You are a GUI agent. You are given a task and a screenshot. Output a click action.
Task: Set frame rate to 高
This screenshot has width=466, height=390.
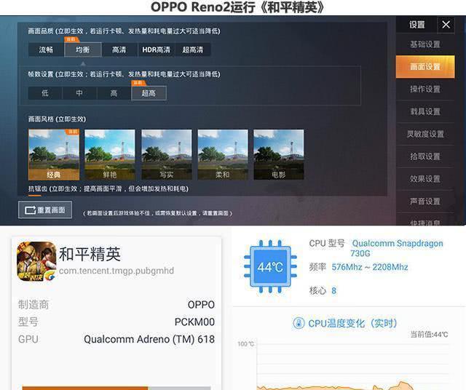pyautogui.click(x=114, y=93)
